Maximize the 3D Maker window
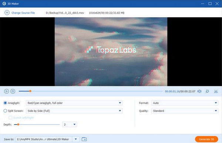 (210, 4)
